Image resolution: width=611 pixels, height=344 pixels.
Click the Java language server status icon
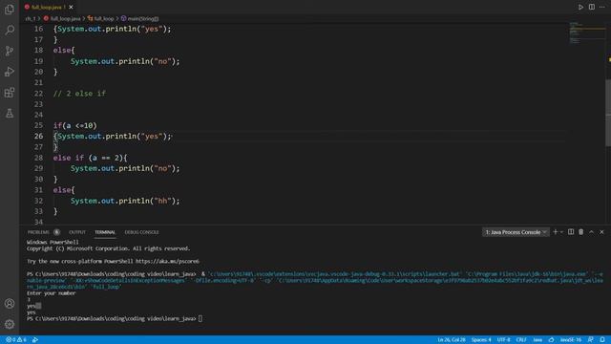[x=551, y=340]
